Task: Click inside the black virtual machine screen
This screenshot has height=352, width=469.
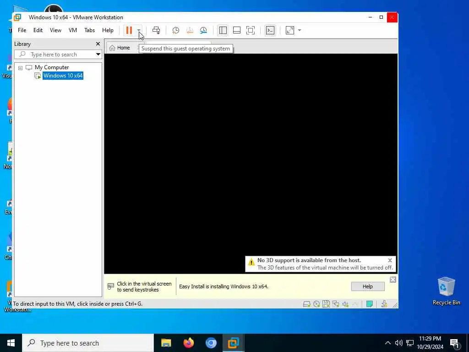Action: 251,163
